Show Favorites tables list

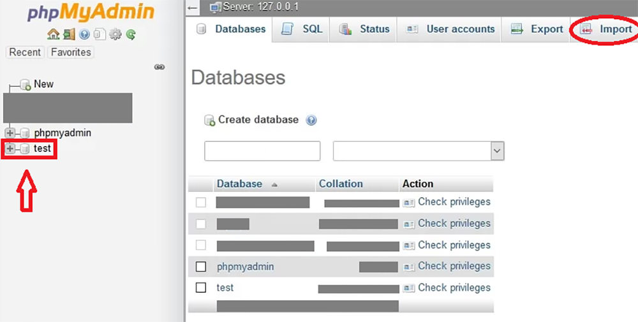point(71,52)
